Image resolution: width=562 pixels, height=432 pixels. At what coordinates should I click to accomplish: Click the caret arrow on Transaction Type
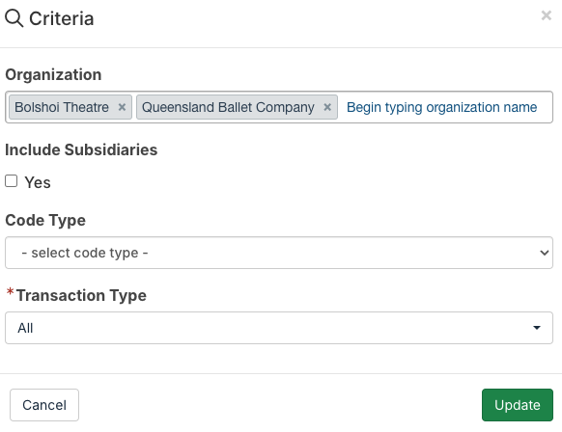tap(537, 328)
